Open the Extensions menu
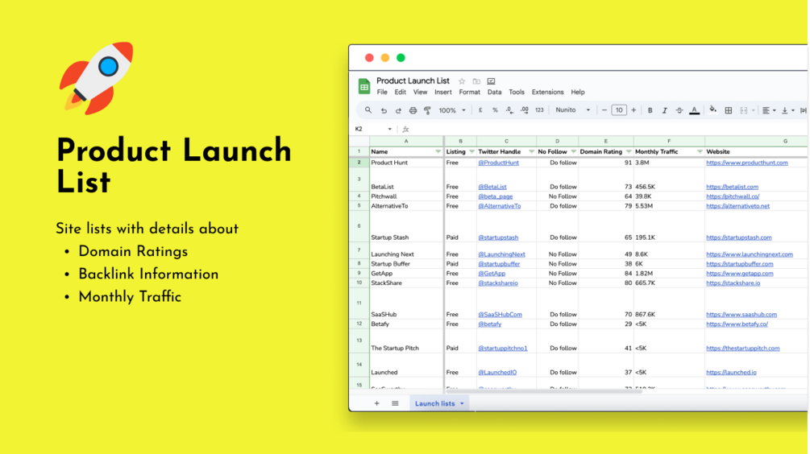 [x=547, y=93]
